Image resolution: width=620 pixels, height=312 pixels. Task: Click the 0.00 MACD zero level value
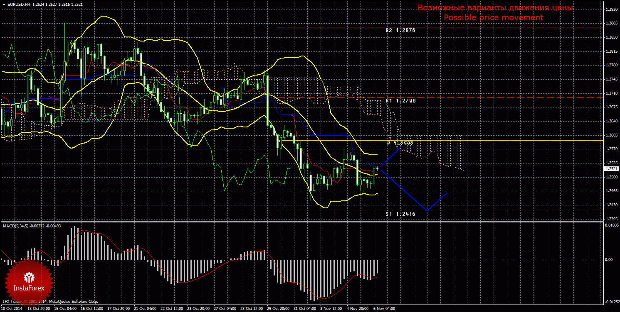(608, 260)
